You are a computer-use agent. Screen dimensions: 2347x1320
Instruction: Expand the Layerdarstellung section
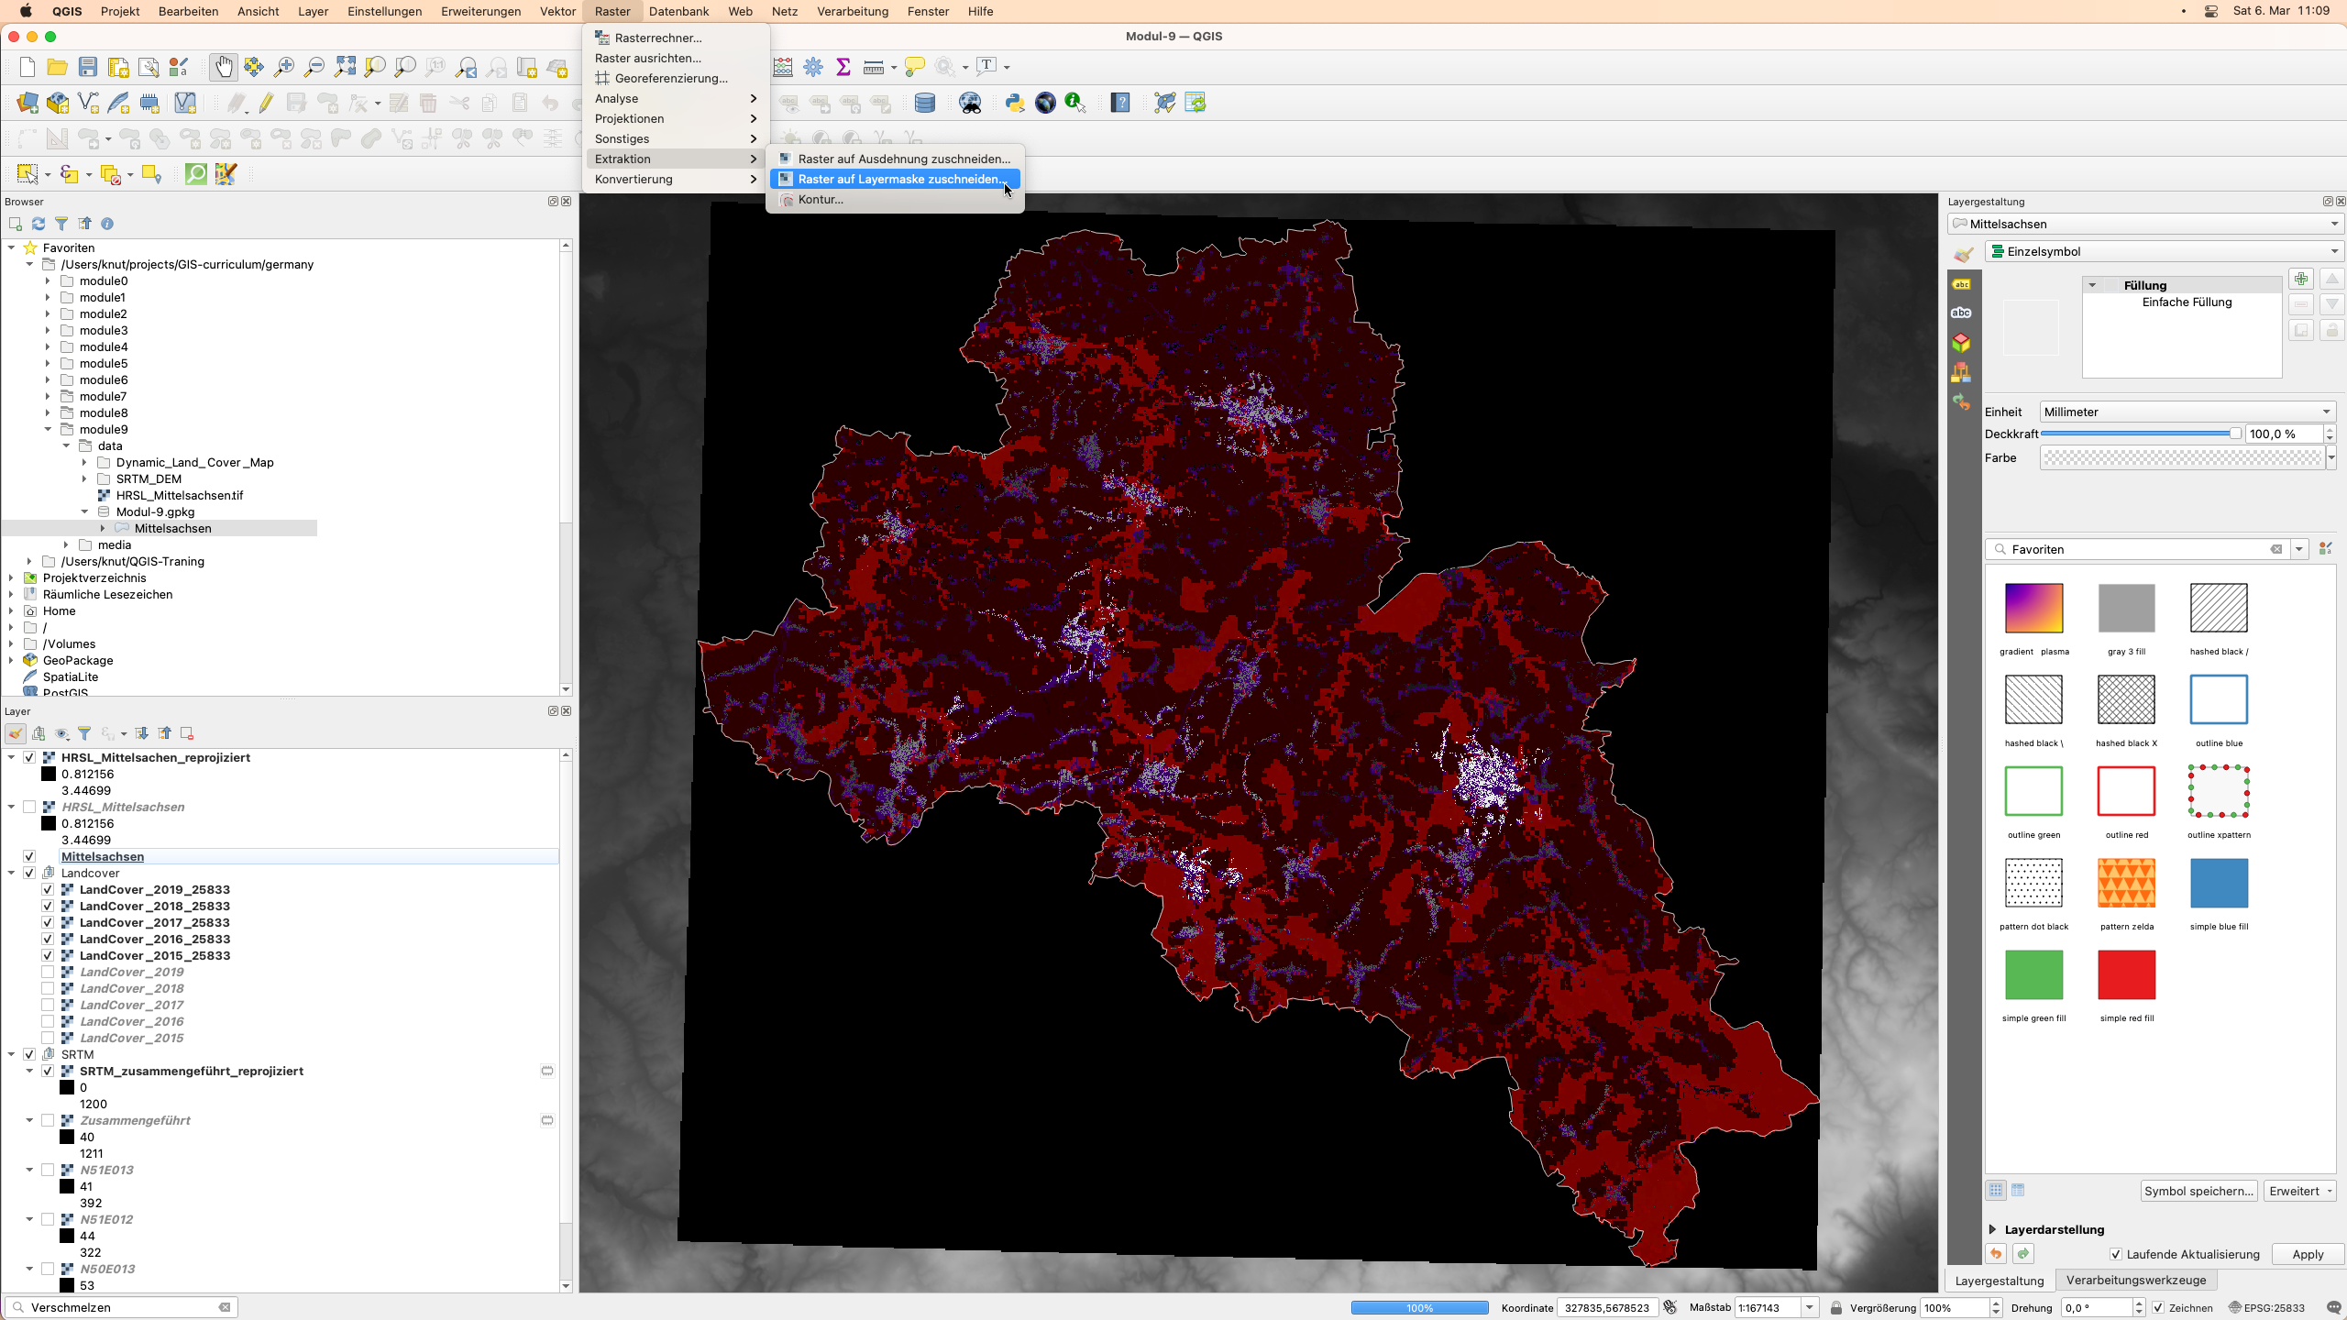point(1992,1229)
